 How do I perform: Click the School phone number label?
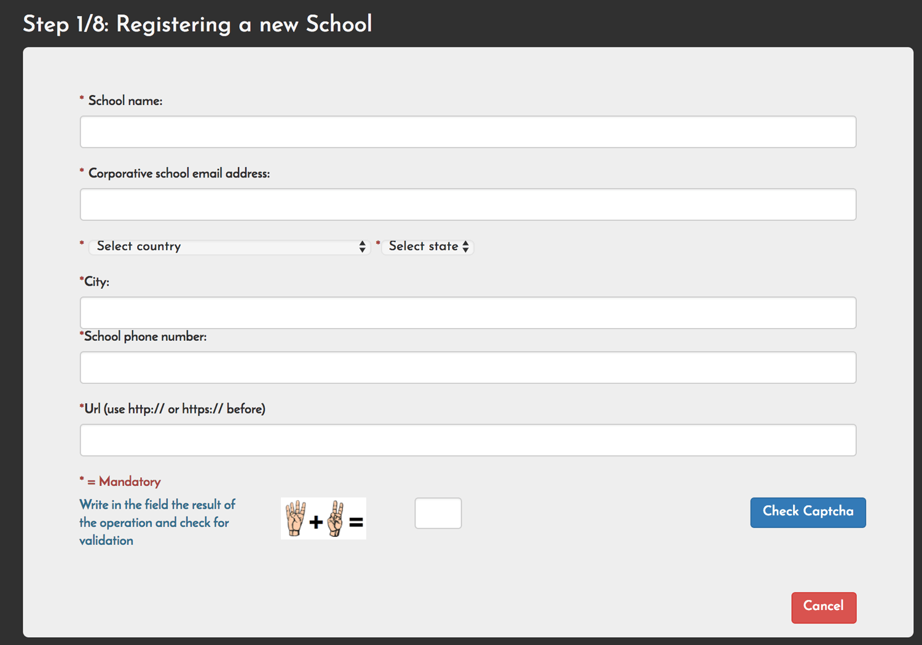[x=144, y=336]
